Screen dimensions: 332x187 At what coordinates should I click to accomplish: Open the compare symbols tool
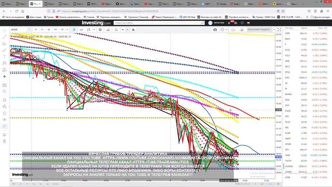coord(81,30)
